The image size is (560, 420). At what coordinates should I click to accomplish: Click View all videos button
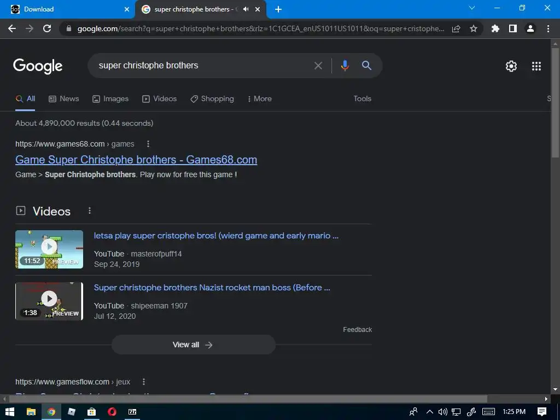pyautogui.click(x=193, y=345)
